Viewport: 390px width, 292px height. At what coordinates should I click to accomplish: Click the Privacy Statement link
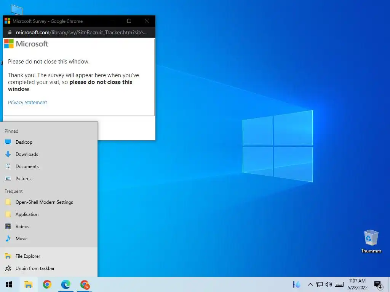pyautogui.click(x=27, y=102)
